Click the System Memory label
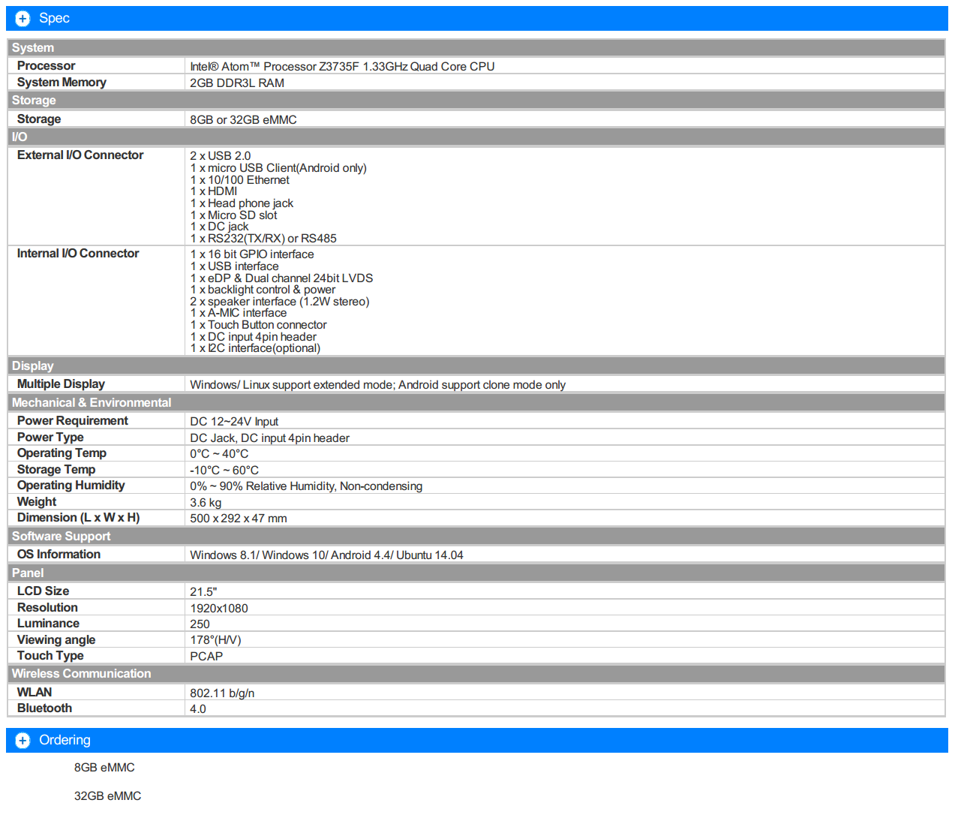Viewport: 958px width, 821px height. point(62,83)
